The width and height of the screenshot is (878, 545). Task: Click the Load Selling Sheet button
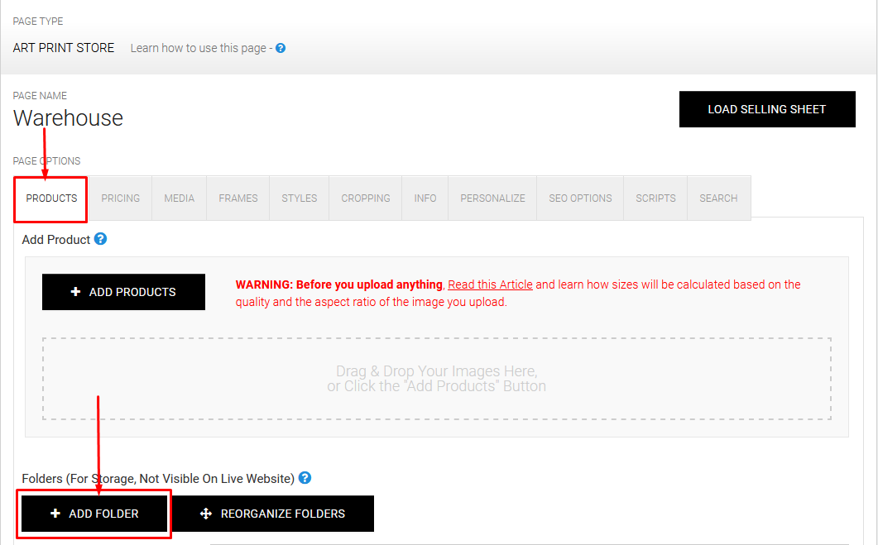766,109
